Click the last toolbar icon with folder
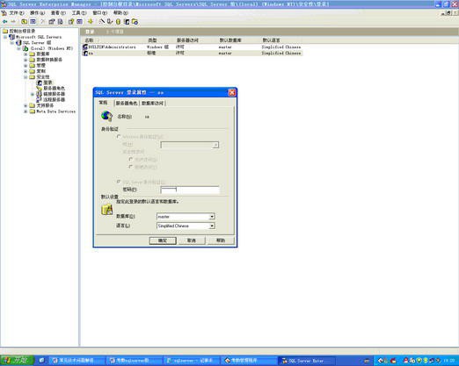The image size is (459, 366). click(135, 22)
